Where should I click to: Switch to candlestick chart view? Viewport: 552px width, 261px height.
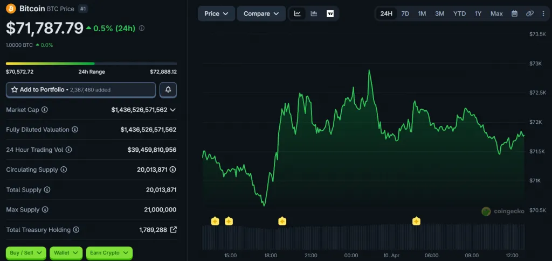(x=314, y=13)
